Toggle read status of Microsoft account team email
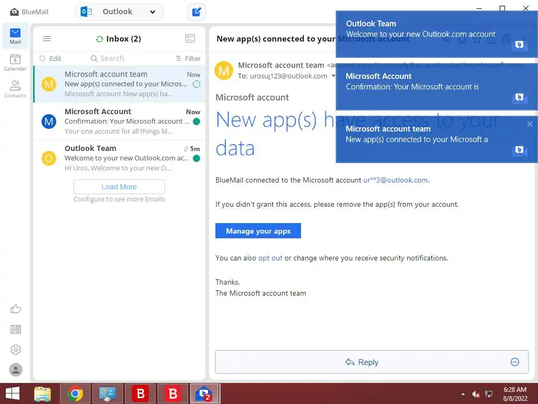538x404 pixels. (x=196, y=84)
